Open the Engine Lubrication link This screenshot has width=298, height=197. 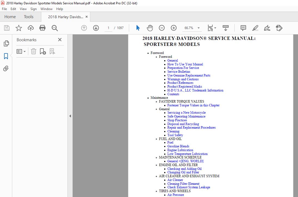coord(180,150)
